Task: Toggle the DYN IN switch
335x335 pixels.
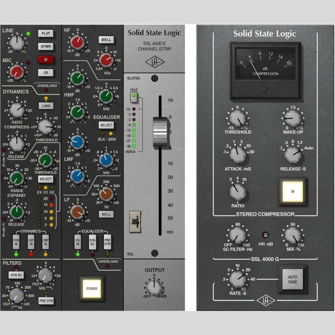Action: click(16, 242)
